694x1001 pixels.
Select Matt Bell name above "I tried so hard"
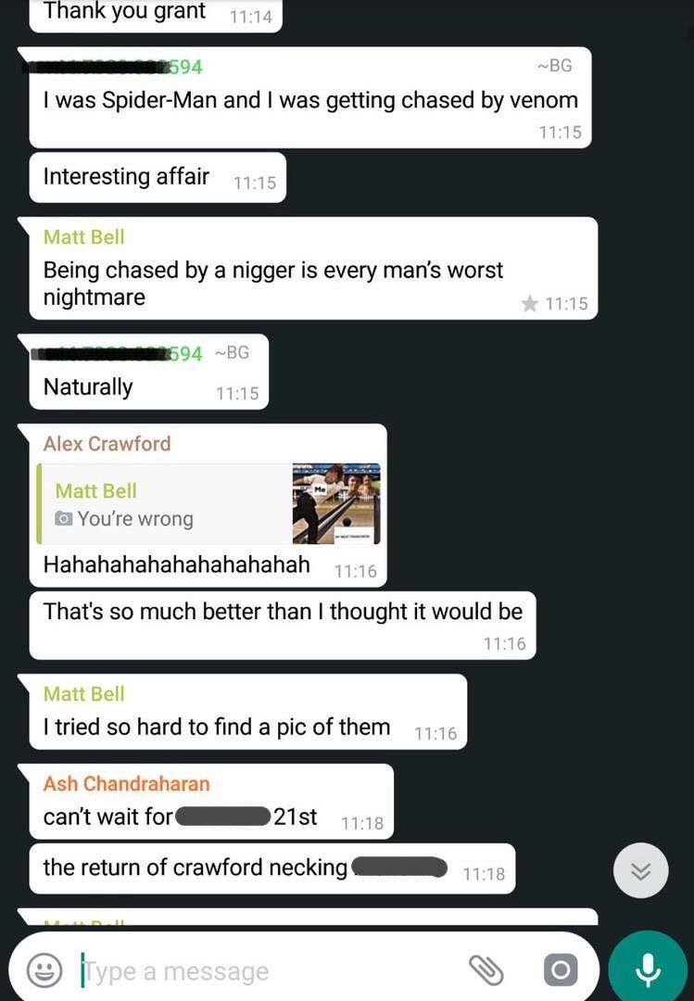(x=83, y=693)
